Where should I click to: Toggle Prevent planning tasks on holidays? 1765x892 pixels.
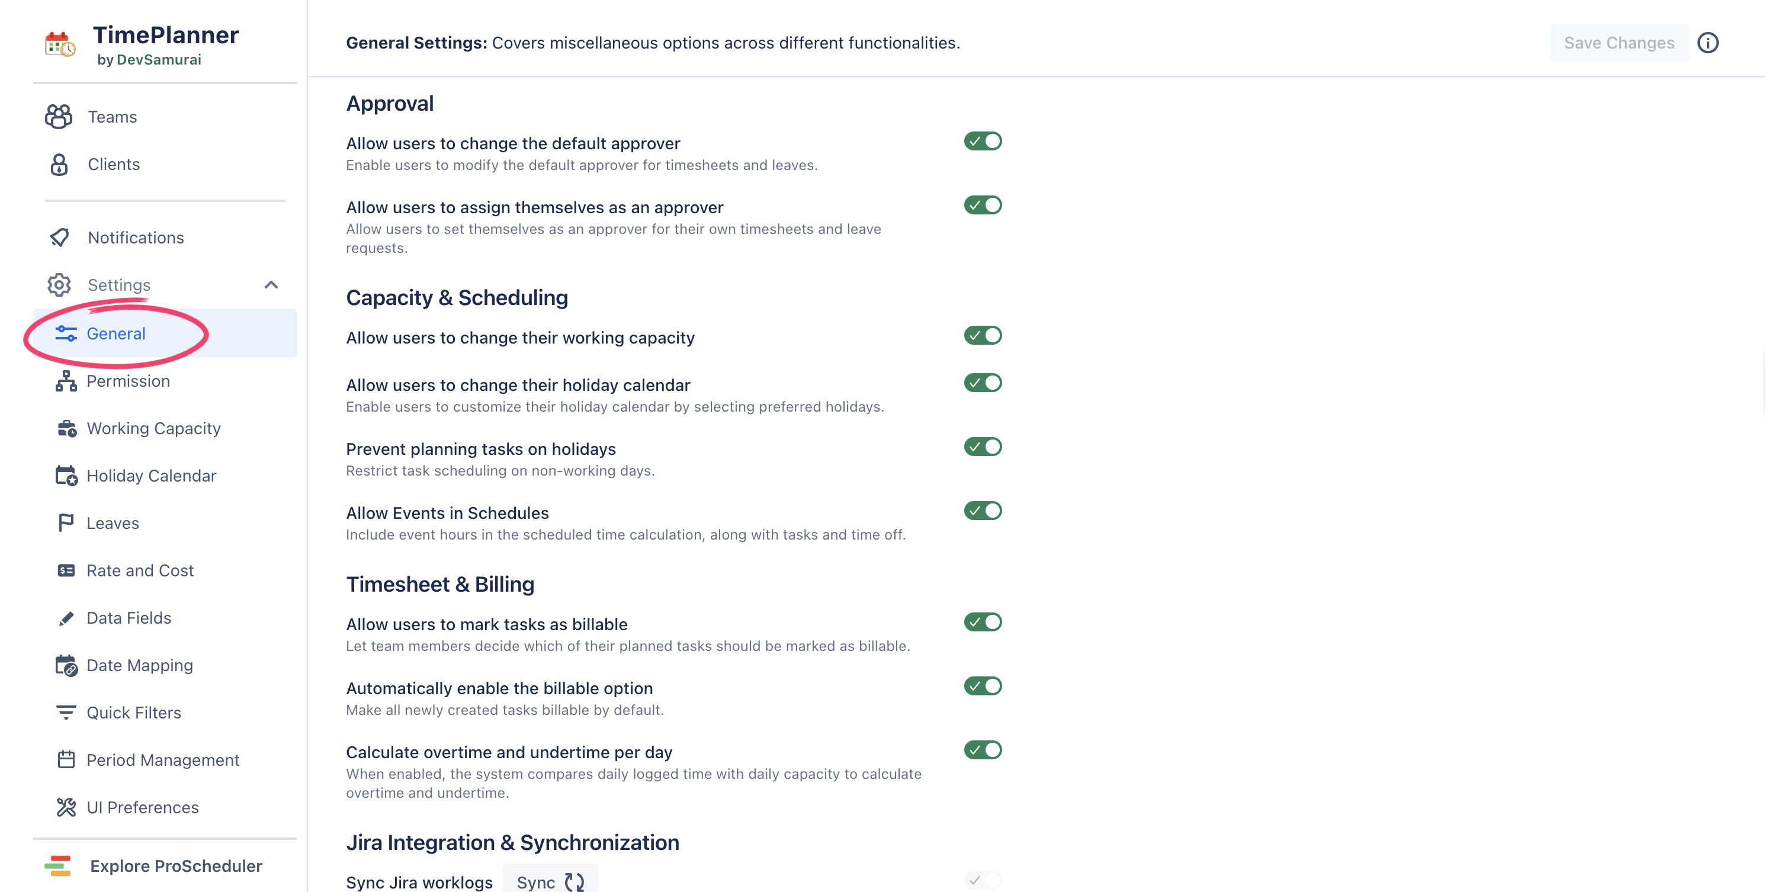tap(983, 447)
